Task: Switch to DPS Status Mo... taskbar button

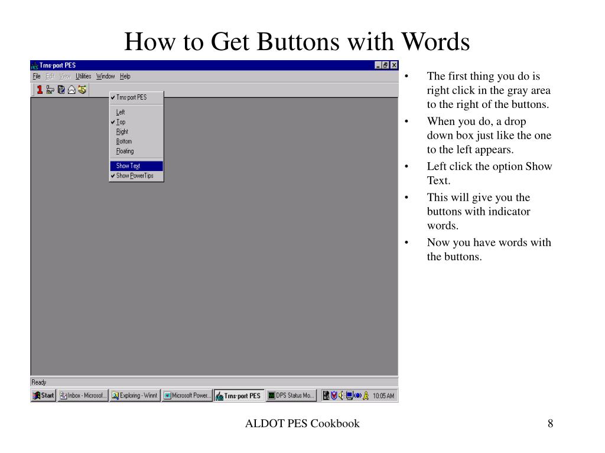Action: pos(291,396)
